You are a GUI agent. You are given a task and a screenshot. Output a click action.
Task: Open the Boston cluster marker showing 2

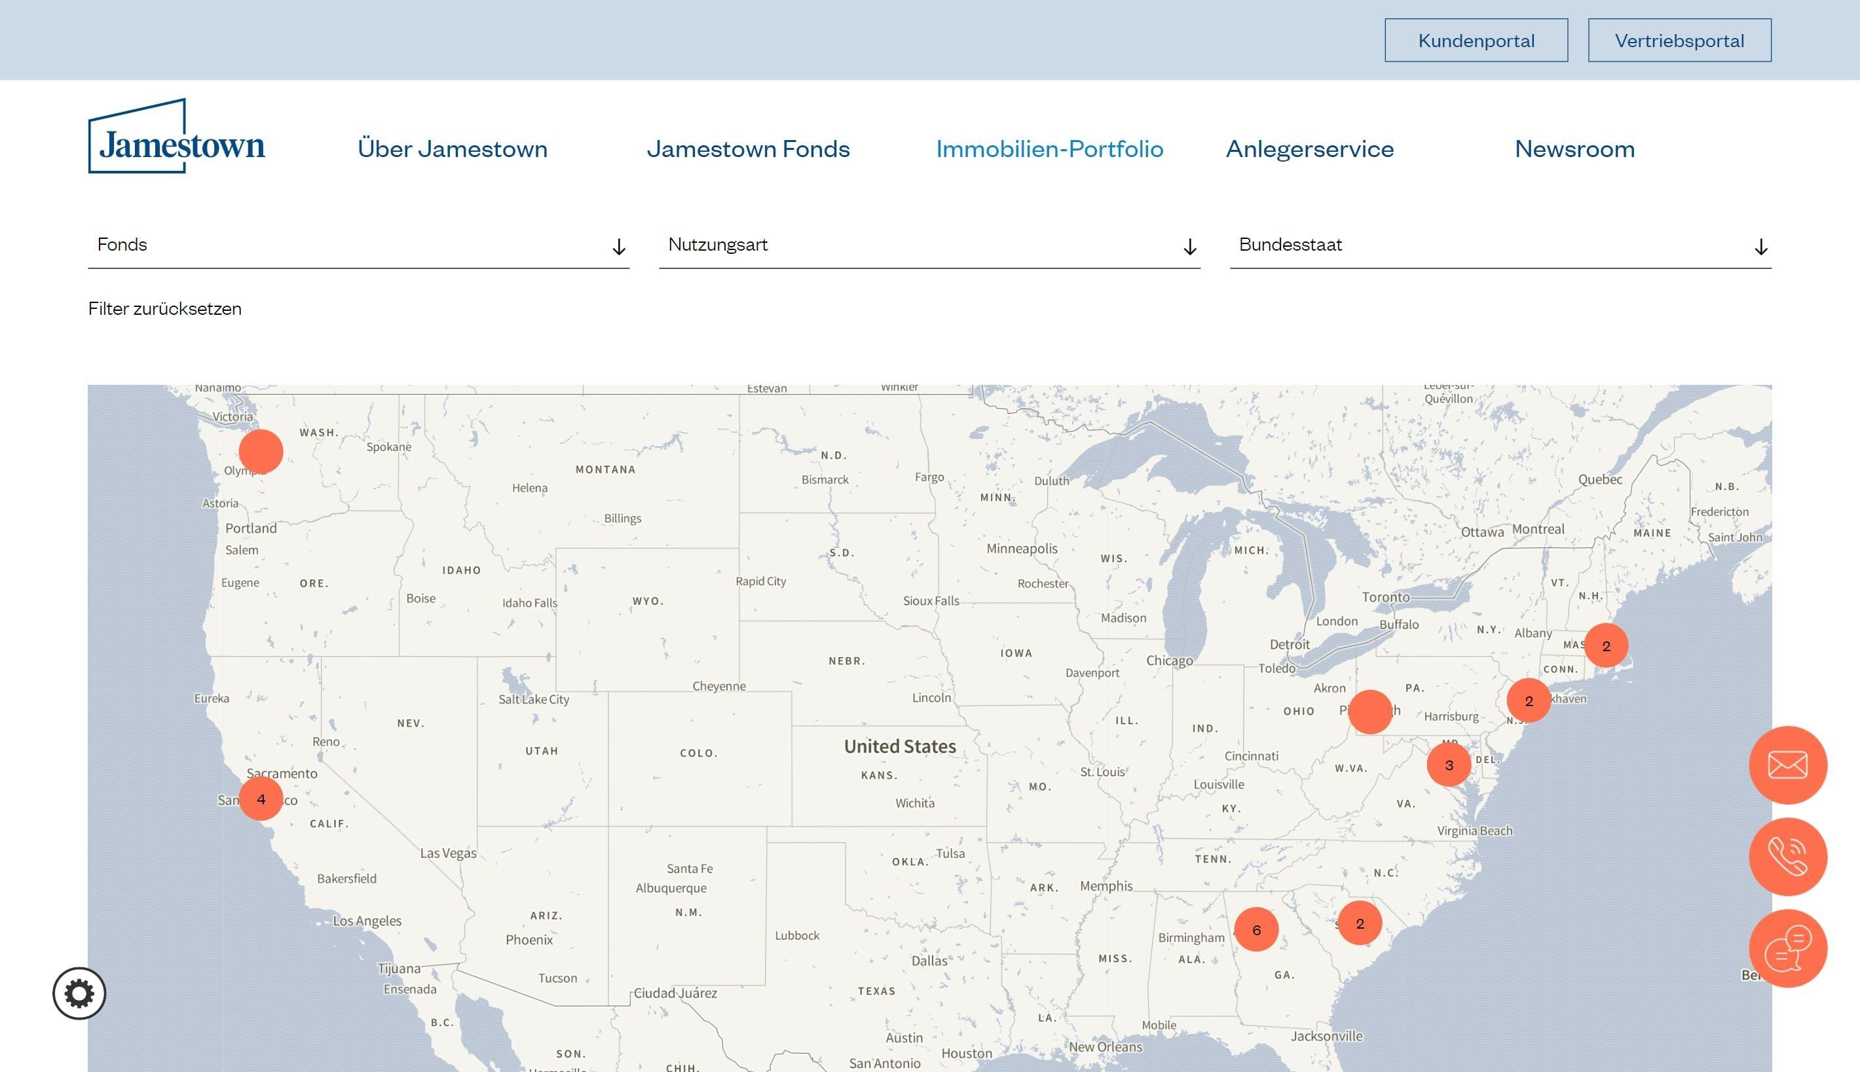[x=1606, y=646]
